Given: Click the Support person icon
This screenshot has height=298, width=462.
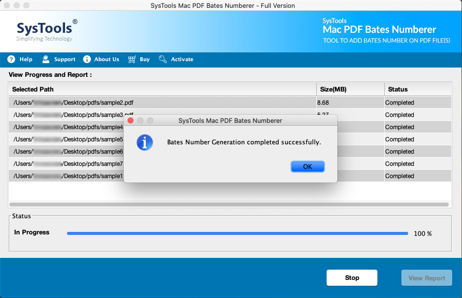Looking at the screenshot, I should pos(45,59).
